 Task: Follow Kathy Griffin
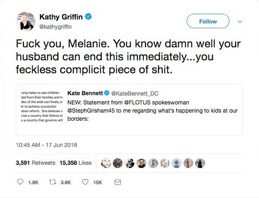(x=208, y=21)
